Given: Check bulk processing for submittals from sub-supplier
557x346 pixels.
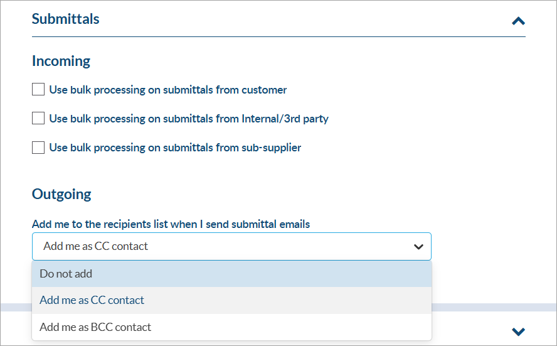Looking at the screenshot, I should 38,147.
